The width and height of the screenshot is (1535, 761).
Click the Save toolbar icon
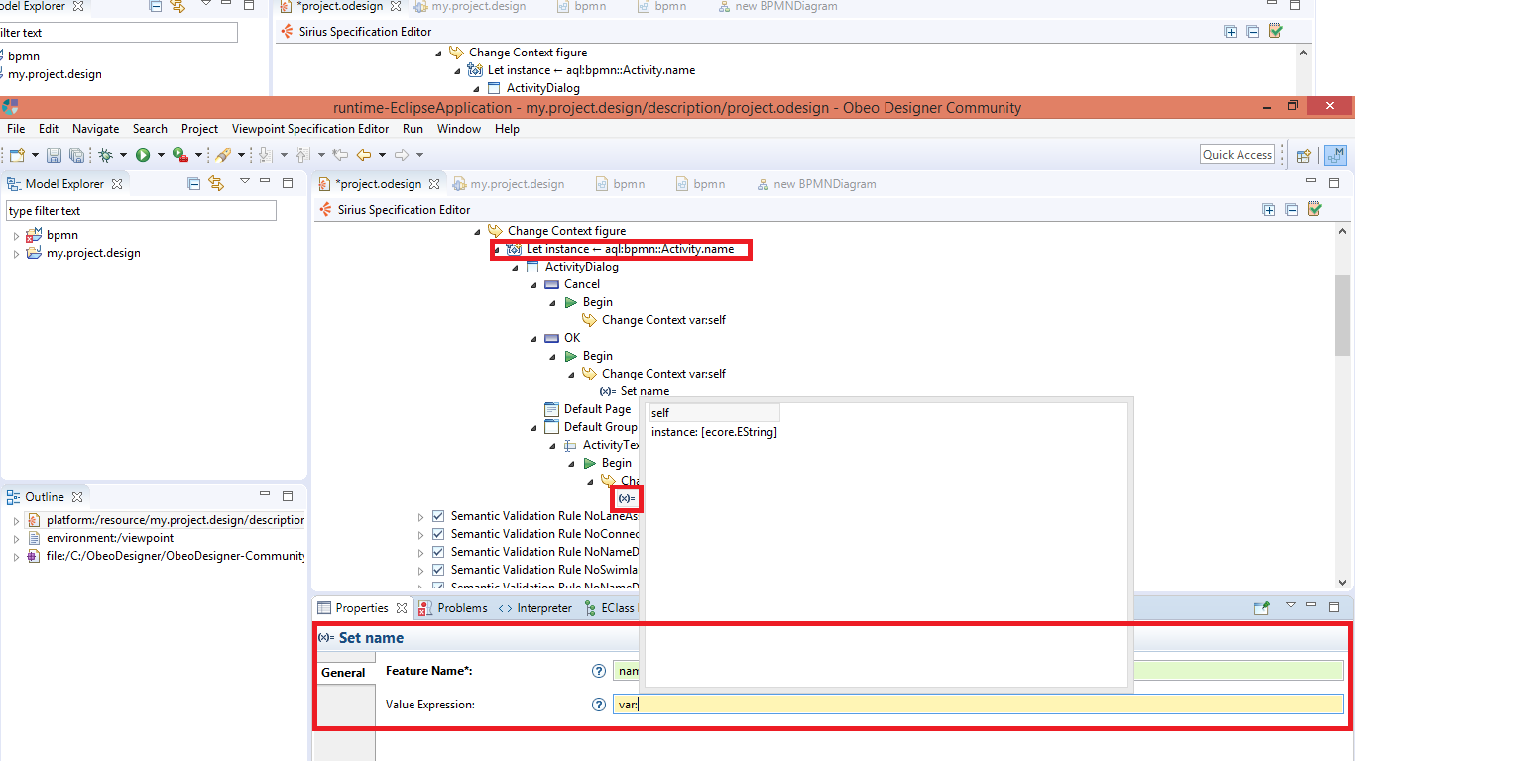[x=54, y=155]
